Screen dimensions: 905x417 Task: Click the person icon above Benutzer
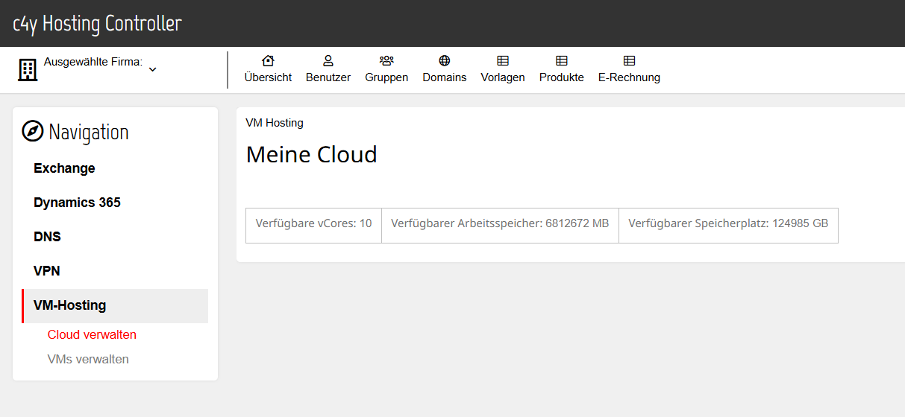pyautogui.click(x=328, y=60)
